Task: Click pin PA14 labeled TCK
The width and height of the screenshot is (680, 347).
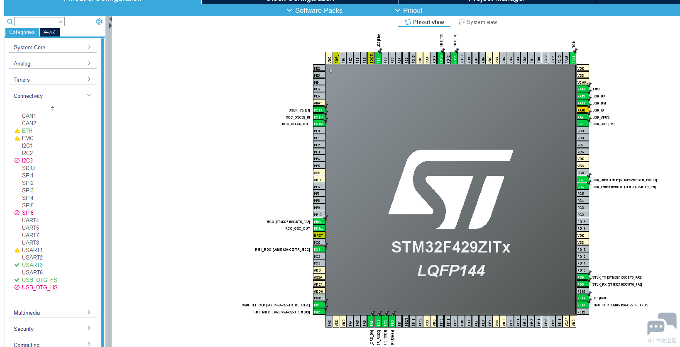Action: coord(574,58)
